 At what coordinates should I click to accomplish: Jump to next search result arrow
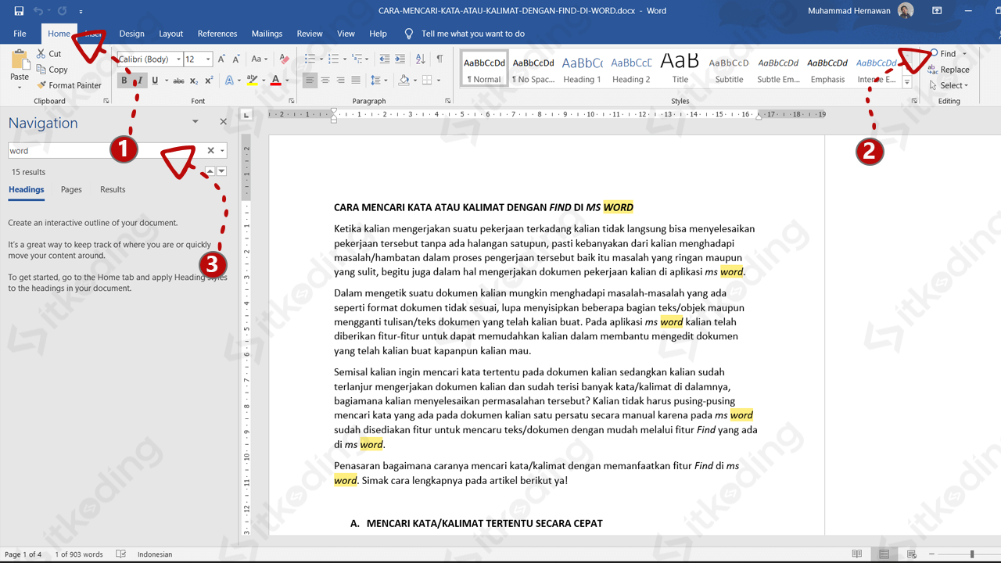[x=222, y=171]
